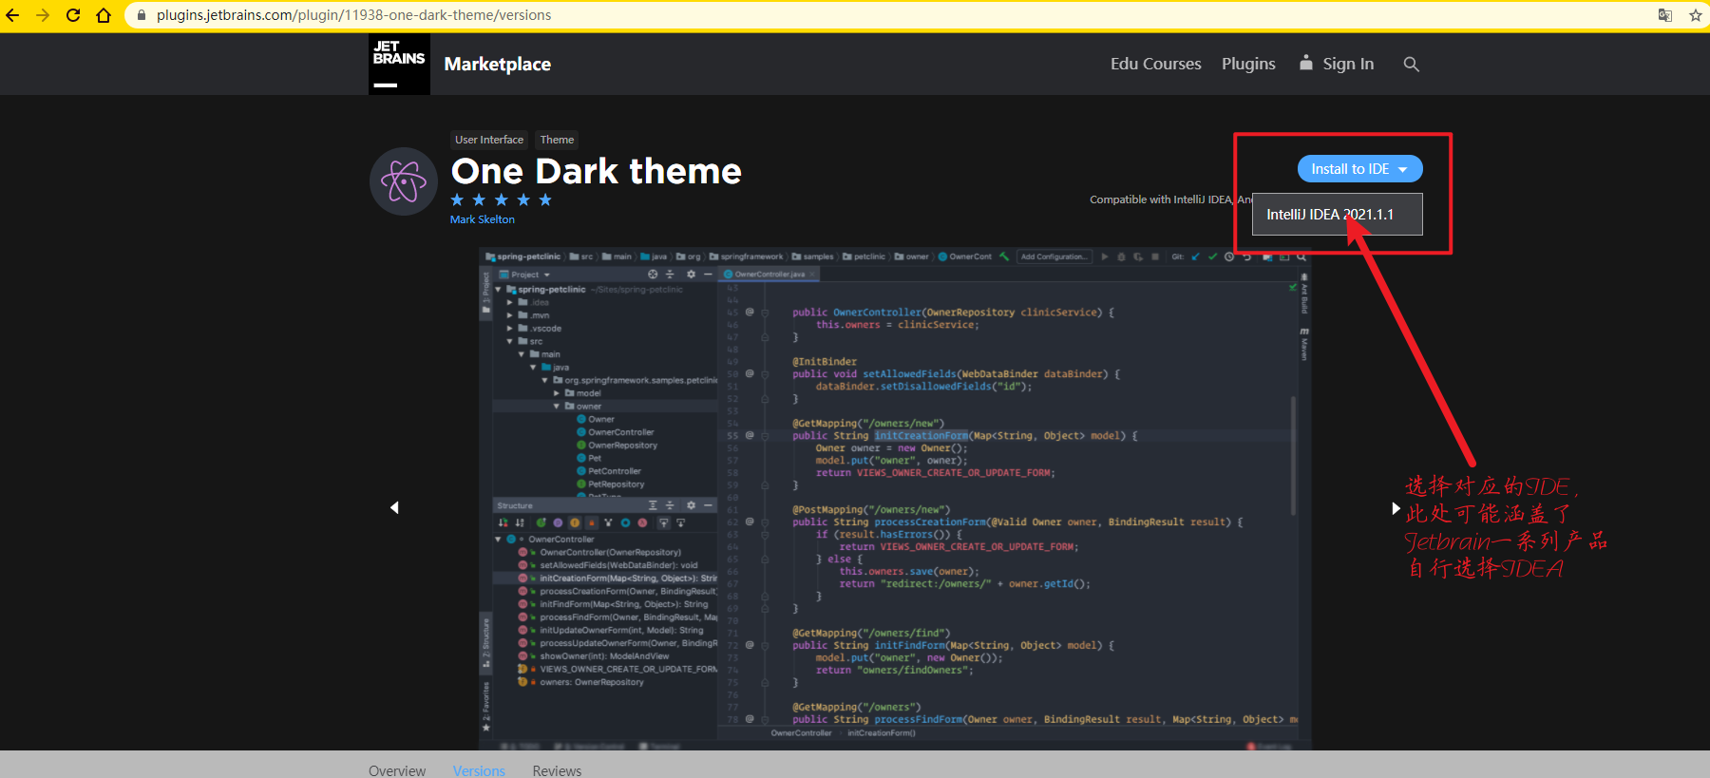
Task: Click Install to IDE dropdown button
Action: pyautogui.click(x=1359, y=168)
